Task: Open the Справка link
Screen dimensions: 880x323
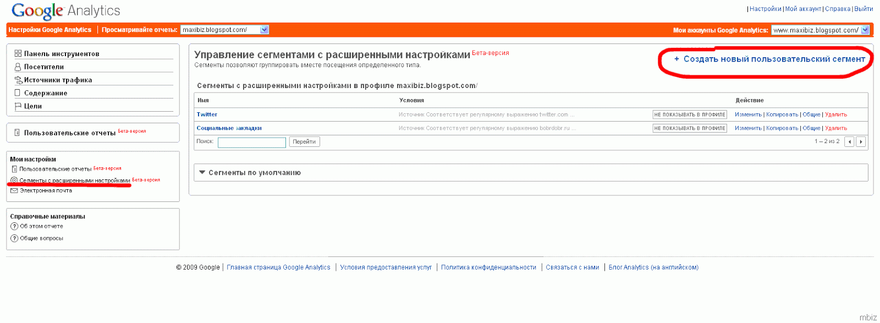Action: point(838,9)
